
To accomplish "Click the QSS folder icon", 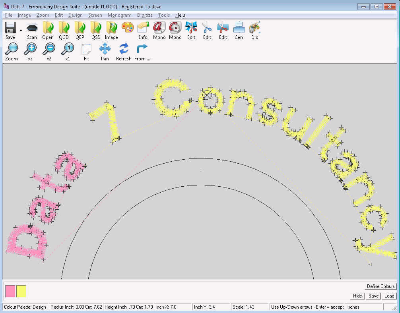I will pos(96,28).
